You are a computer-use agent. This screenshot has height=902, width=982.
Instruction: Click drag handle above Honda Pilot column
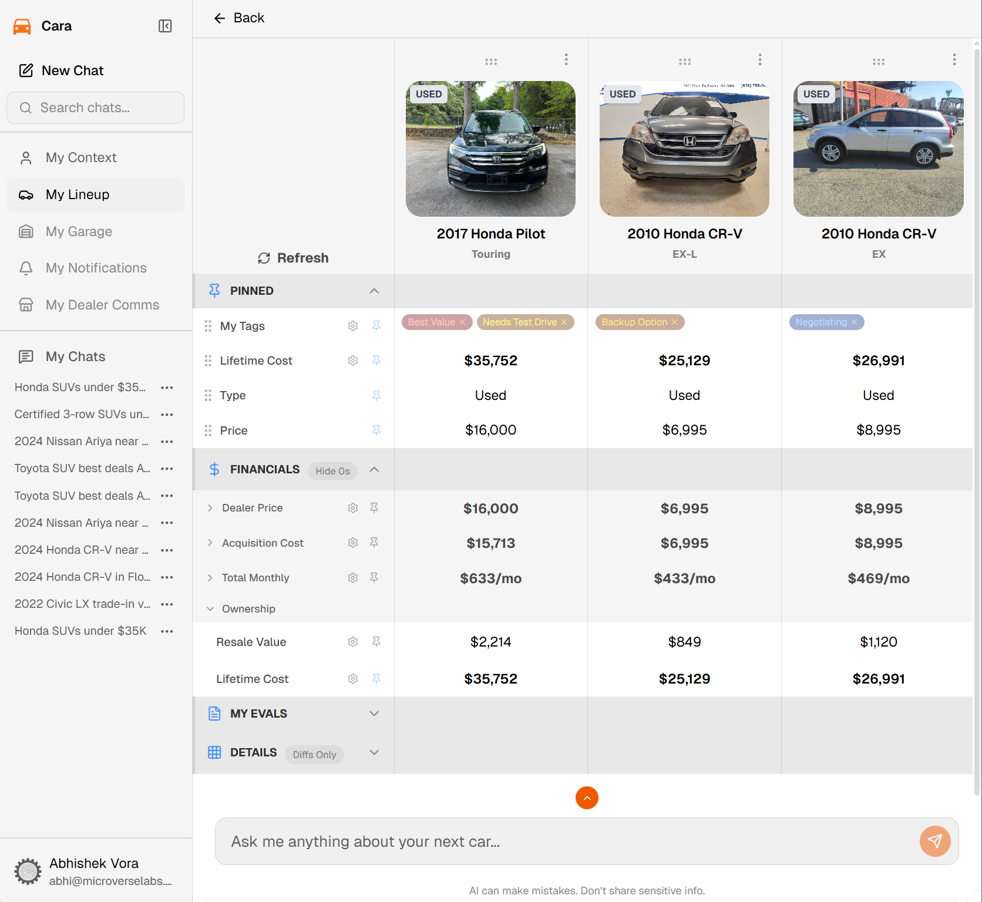491,62
